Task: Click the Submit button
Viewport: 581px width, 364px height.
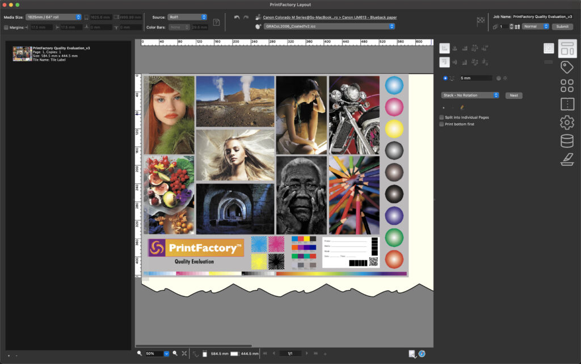Action: [562, 26]
